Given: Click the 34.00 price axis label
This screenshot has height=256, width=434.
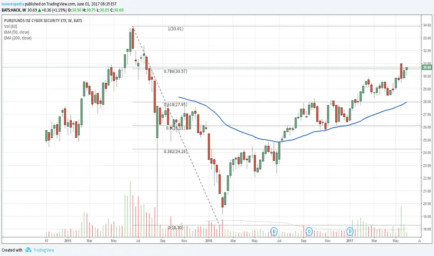Looking at the screenshot, I should tap(427, 26).
